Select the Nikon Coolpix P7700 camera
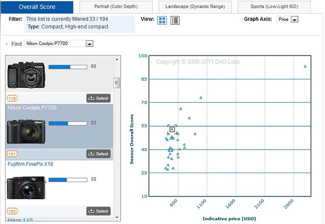The image size is (325, 224). coord(98,154)
